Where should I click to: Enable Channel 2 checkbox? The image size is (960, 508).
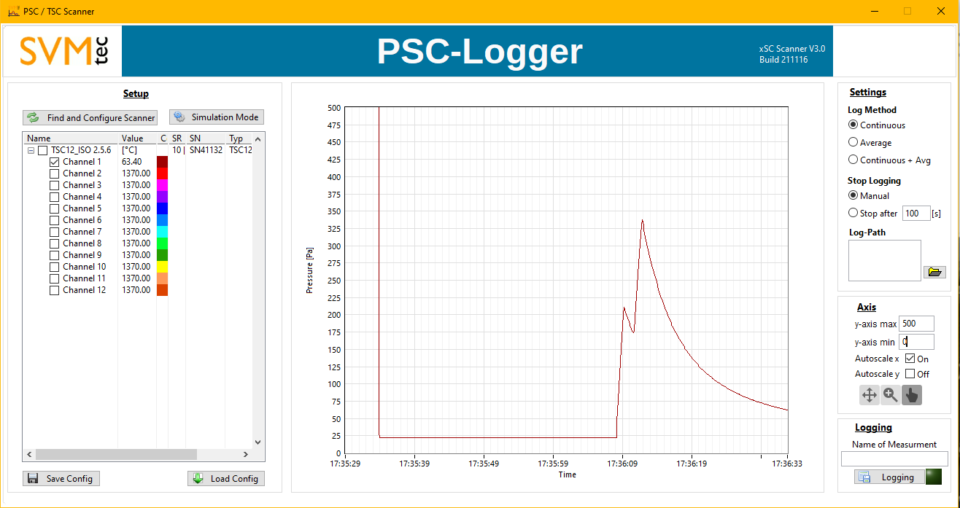pyautogui.click(x=55, y=173)
